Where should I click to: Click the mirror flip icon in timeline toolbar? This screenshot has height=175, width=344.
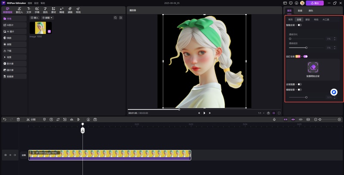click(71, 119)
